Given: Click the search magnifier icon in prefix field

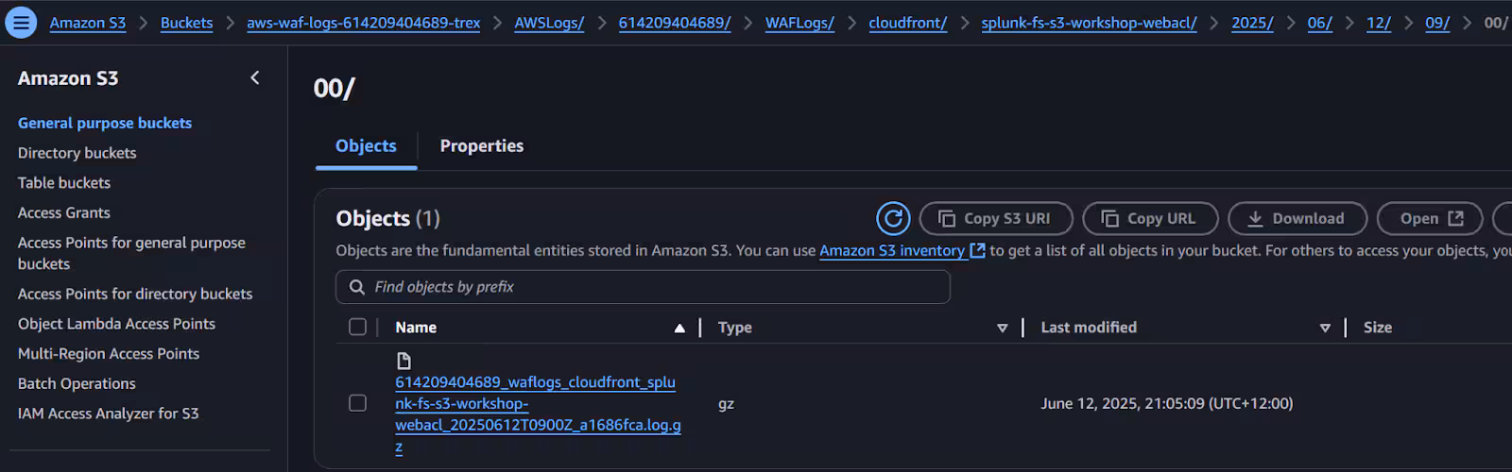Looking at the screenshot, I should click(x=357, y=287).
